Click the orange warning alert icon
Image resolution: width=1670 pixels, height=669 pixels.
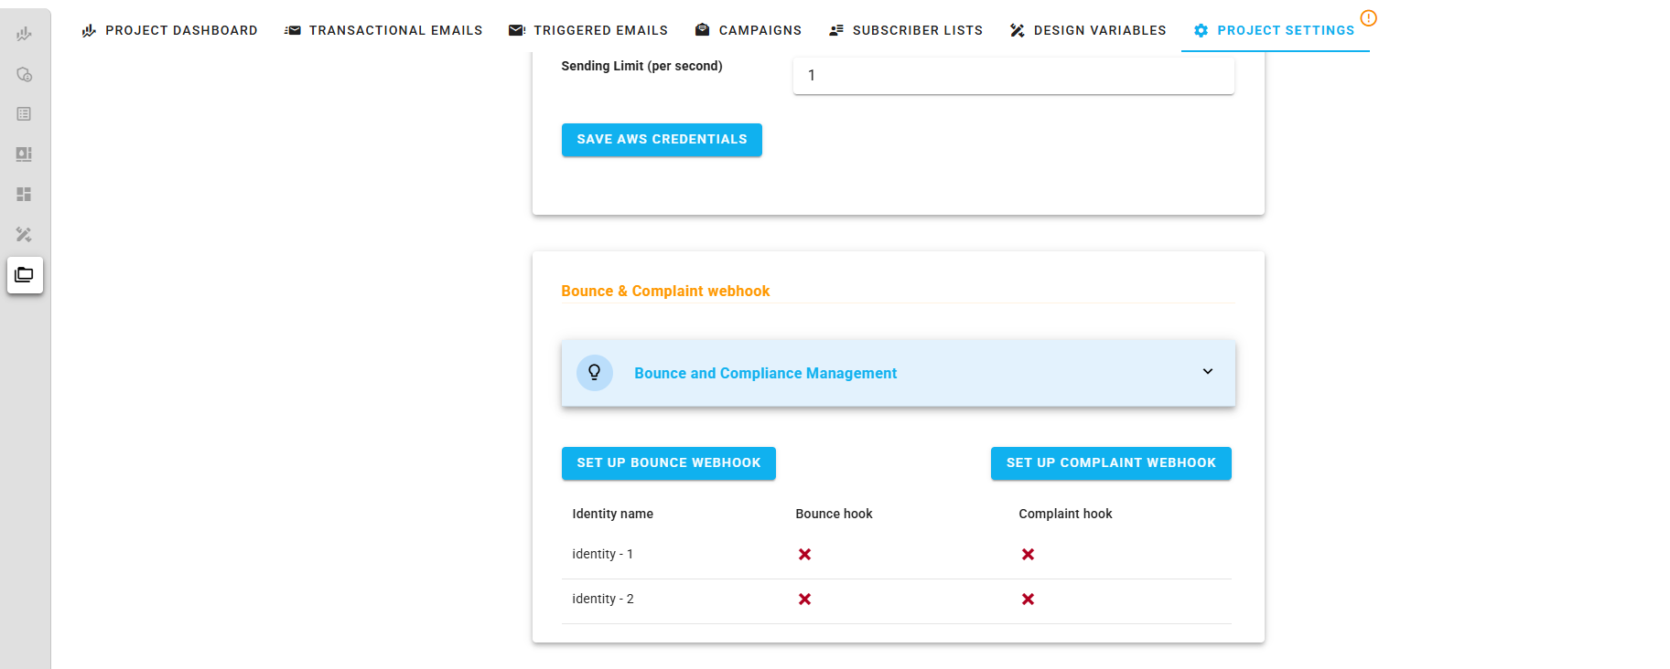point(1368,18)
